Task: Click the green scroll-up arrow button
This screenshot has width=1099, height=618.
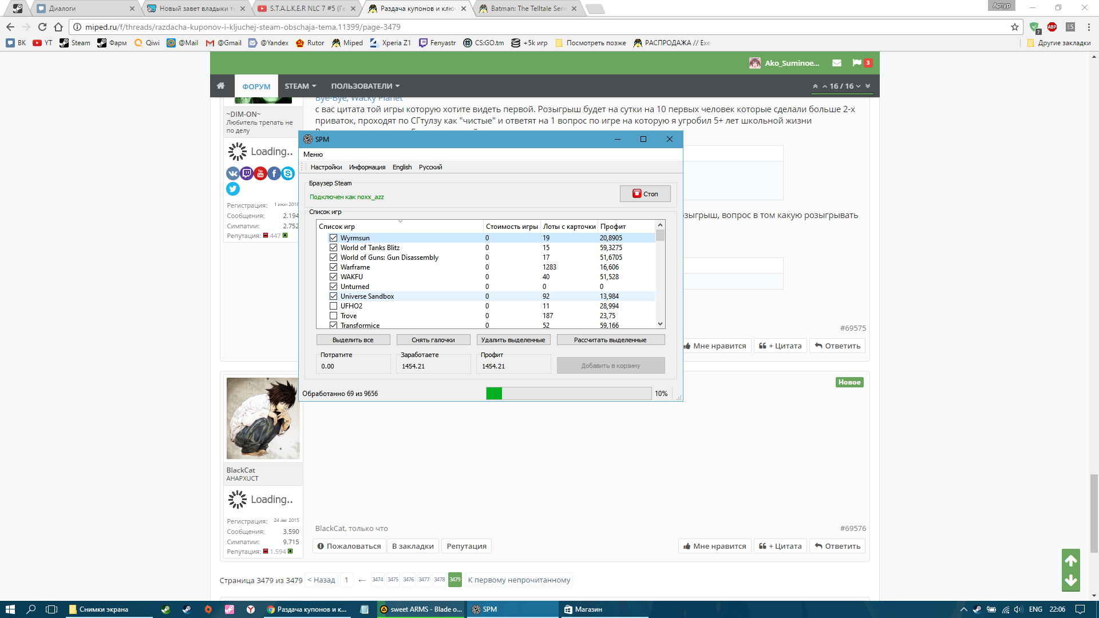Action: click(1071, 561)
